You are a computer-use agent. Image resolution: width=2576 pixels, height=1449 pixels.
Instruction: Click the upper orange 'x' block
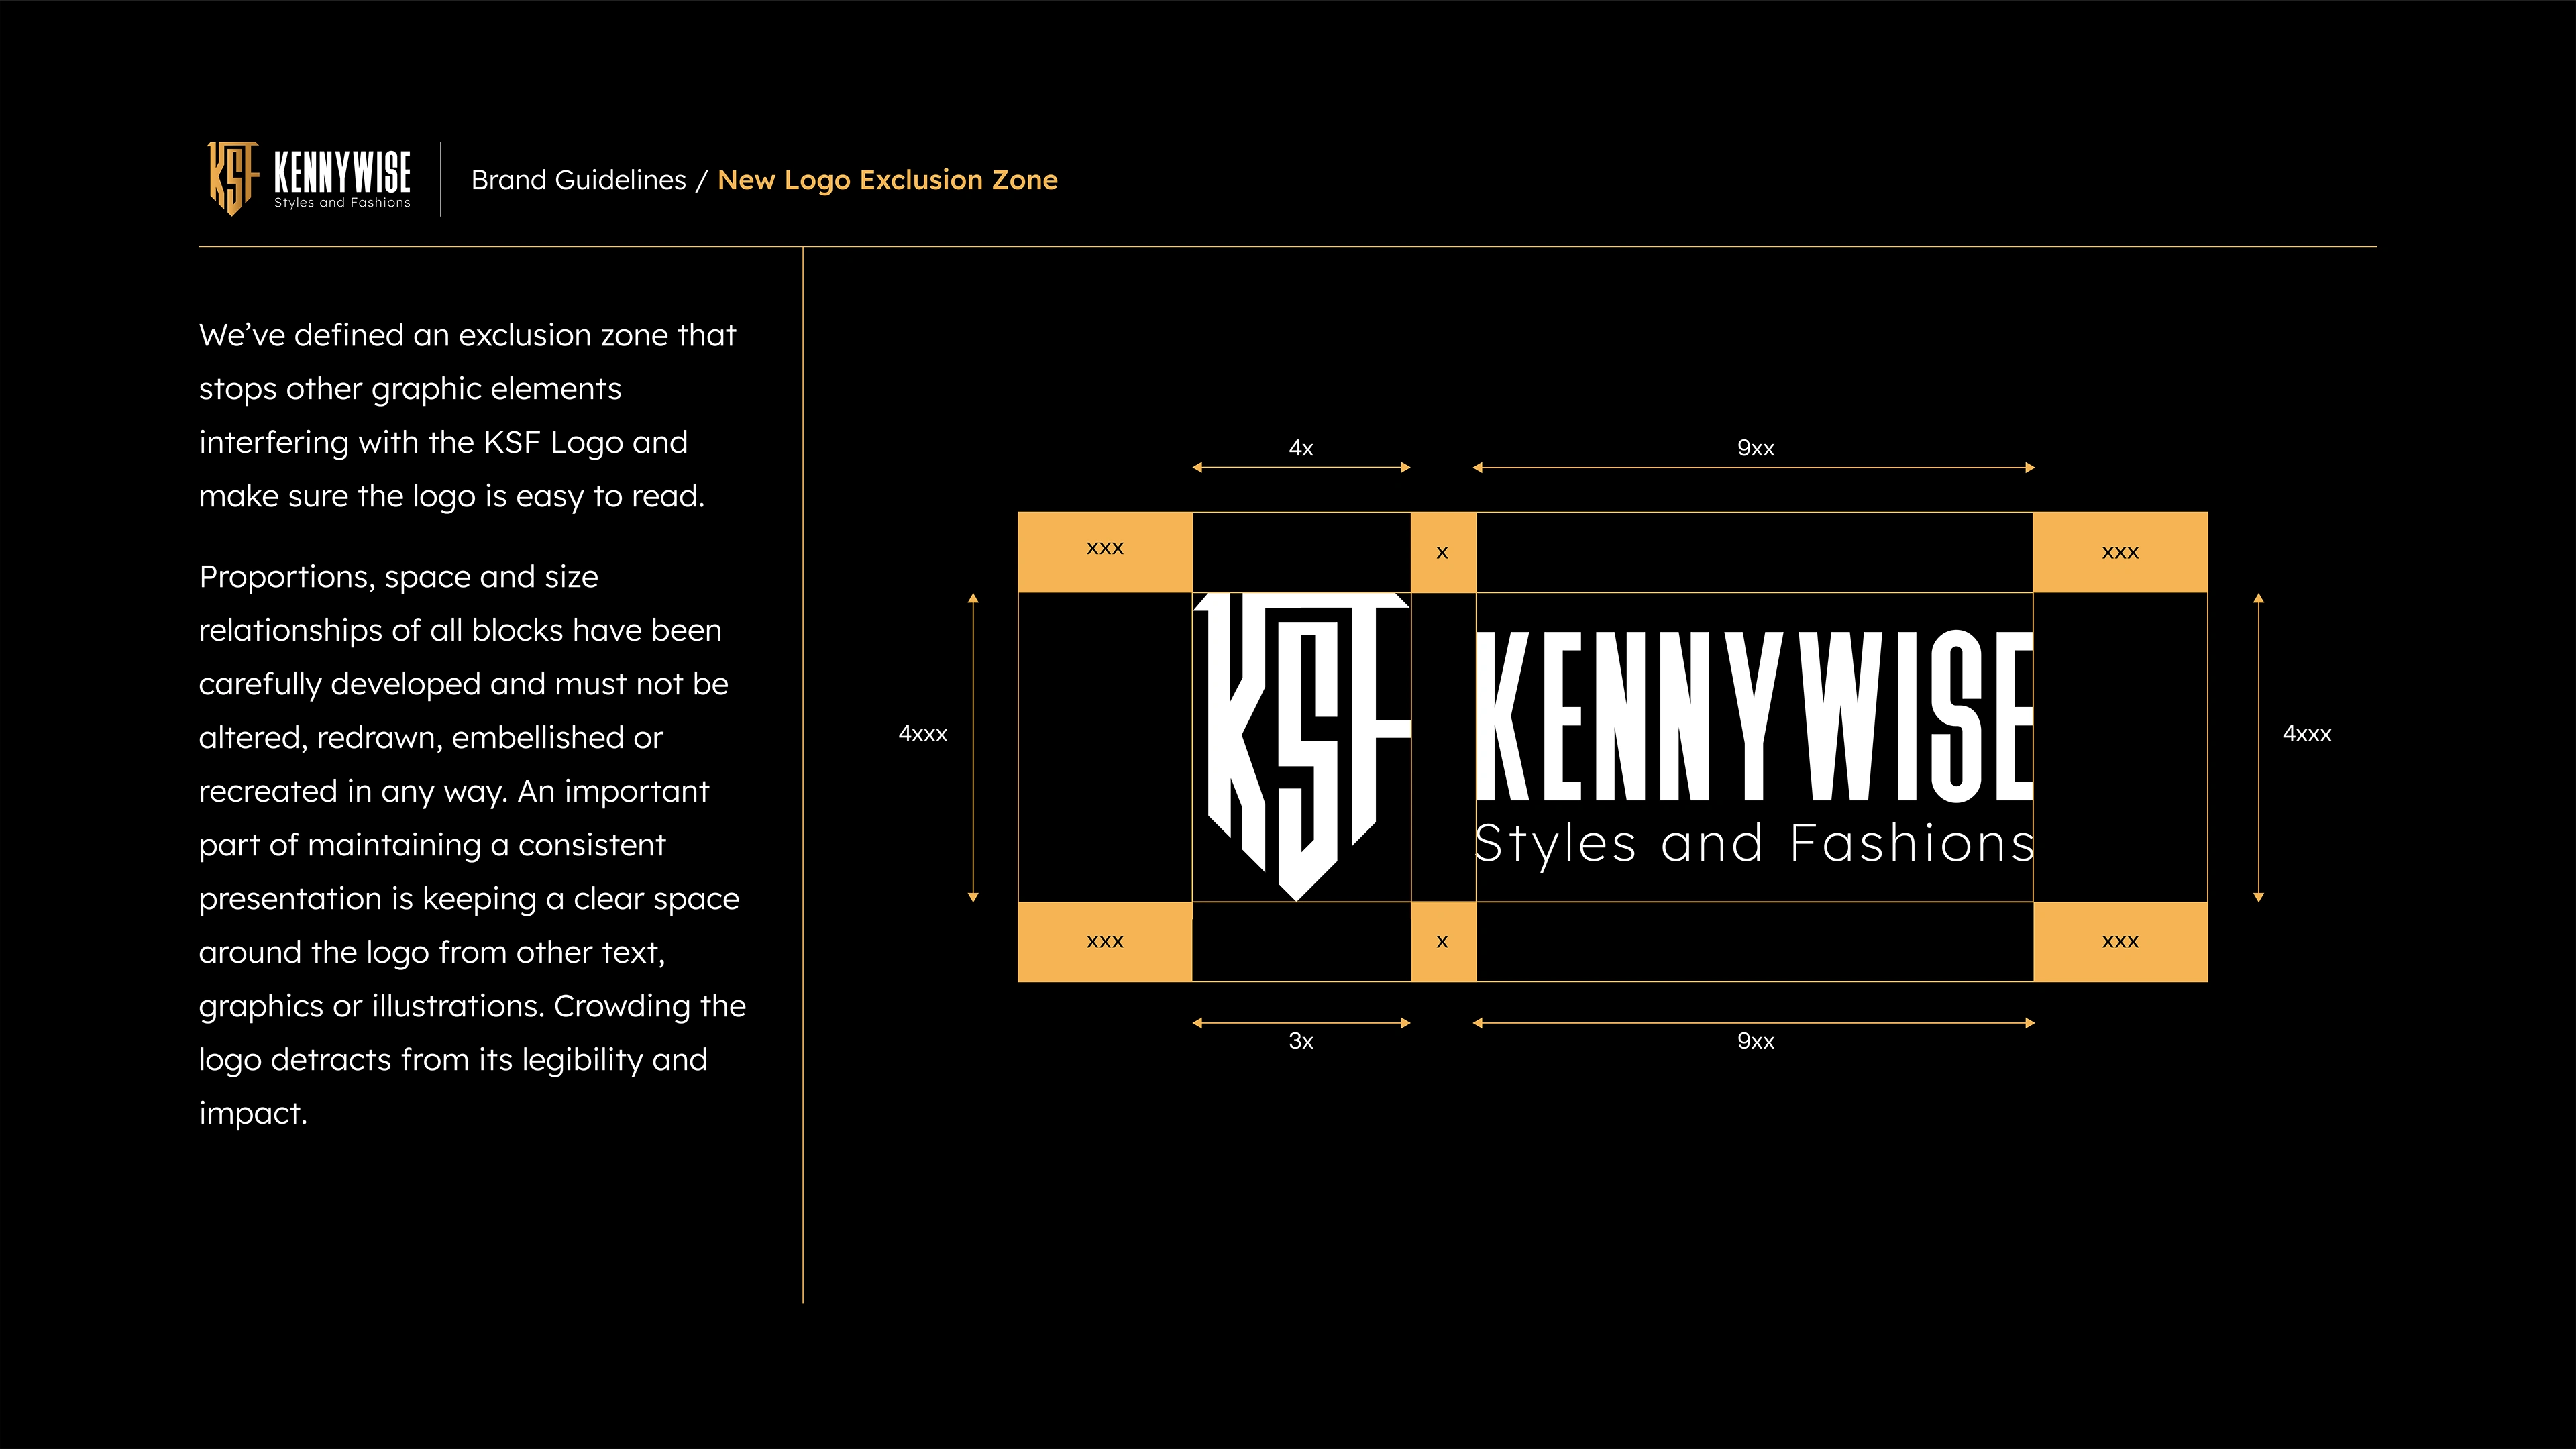coord(1443,552)
